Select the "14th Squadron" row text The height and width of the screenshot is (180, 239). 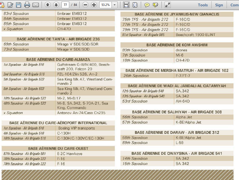coord(135,159)
